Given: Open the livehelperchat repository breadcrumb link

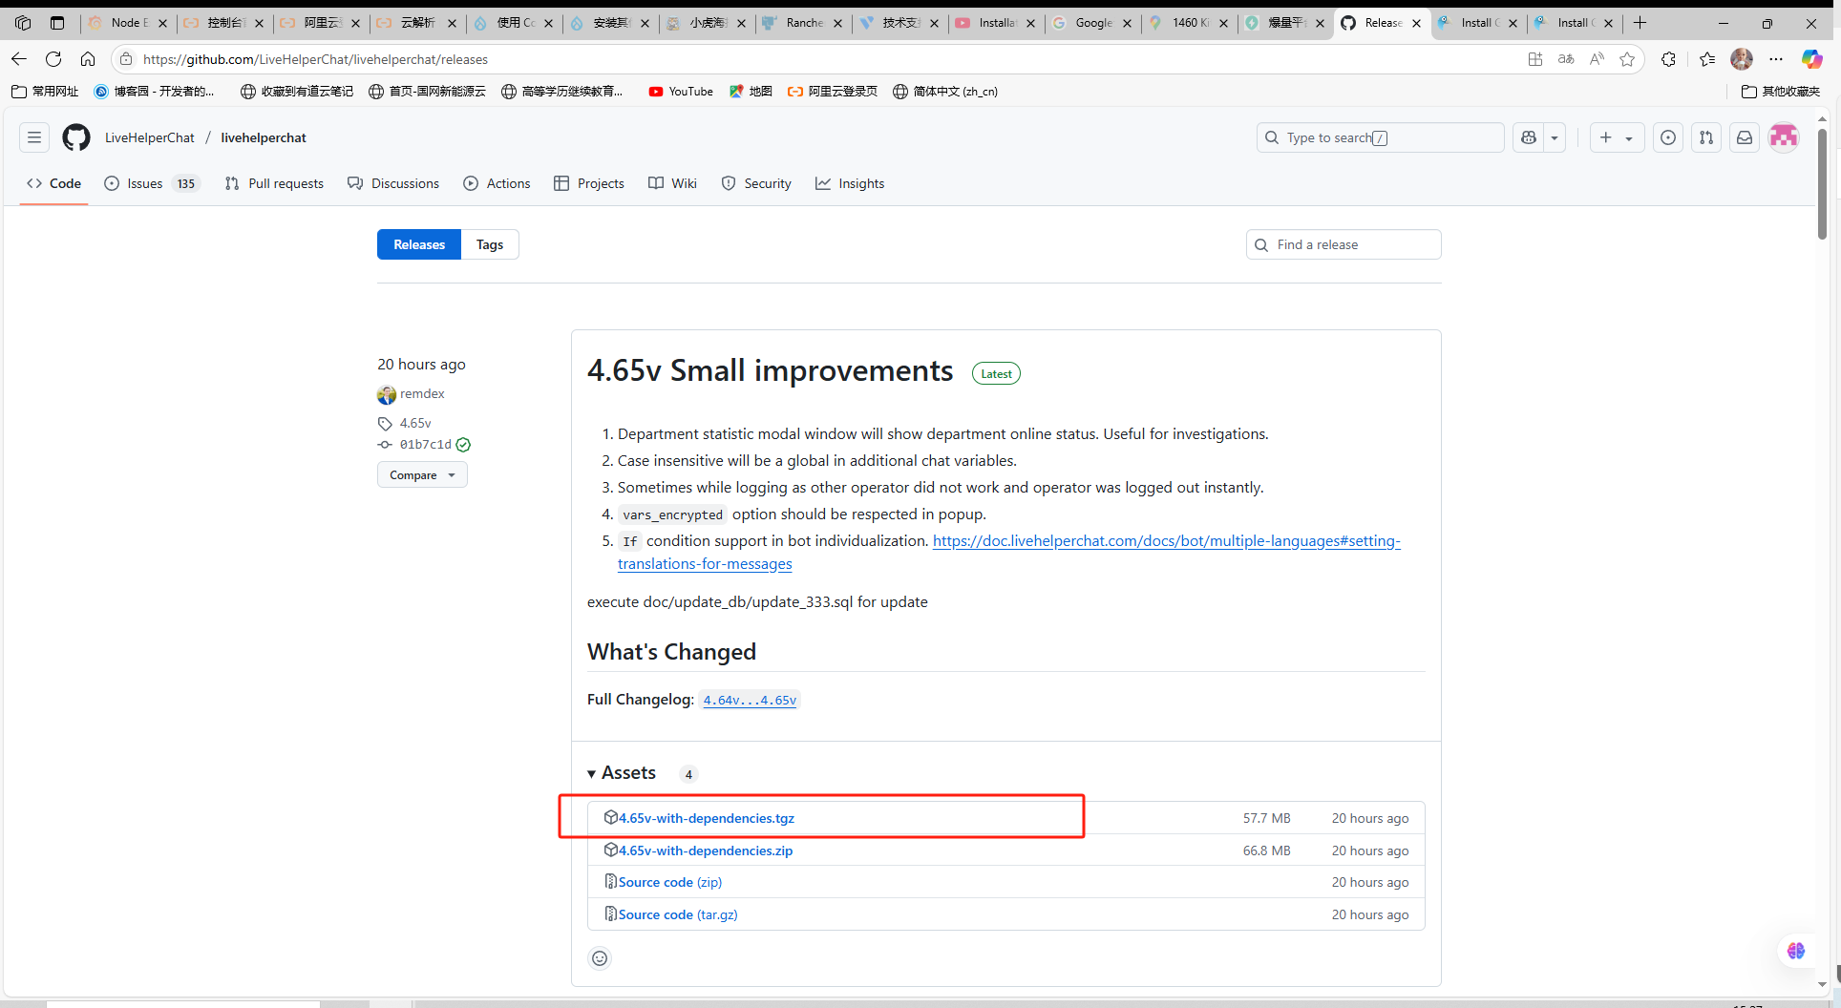Looking at the screenshot, I should (x=264, y=137).
